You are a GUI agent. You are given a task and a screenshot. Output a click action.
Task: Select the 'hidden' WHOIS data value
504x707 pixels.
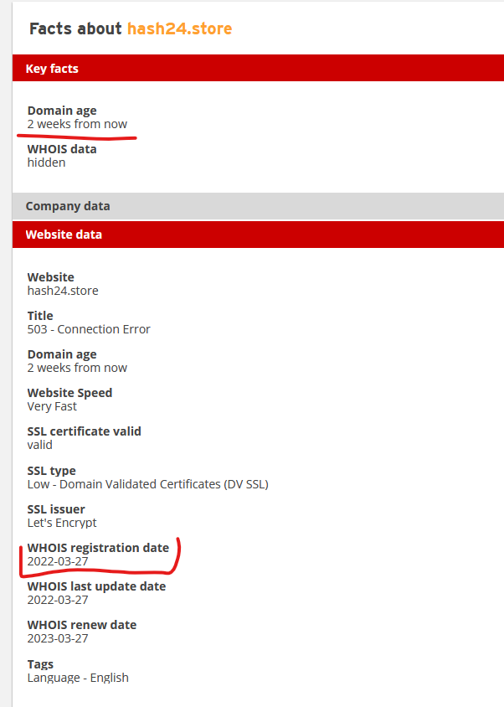[x=46, y=163]
